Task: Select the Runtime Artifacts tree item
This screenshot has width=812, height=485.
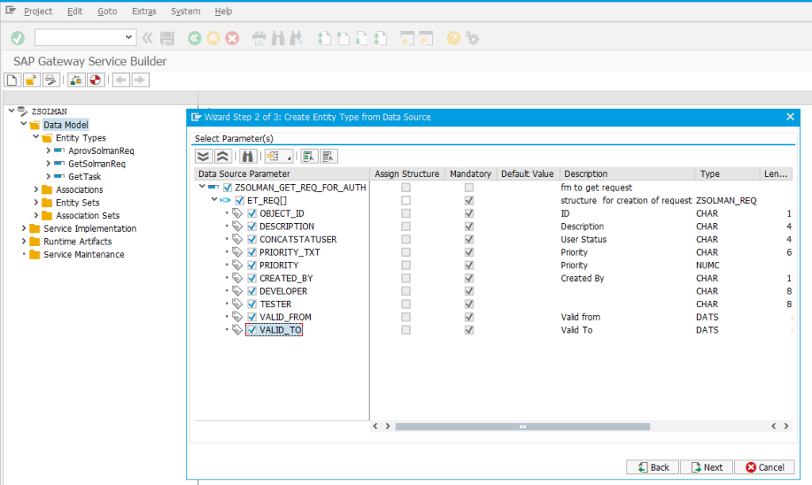Action: coord(78,241)
